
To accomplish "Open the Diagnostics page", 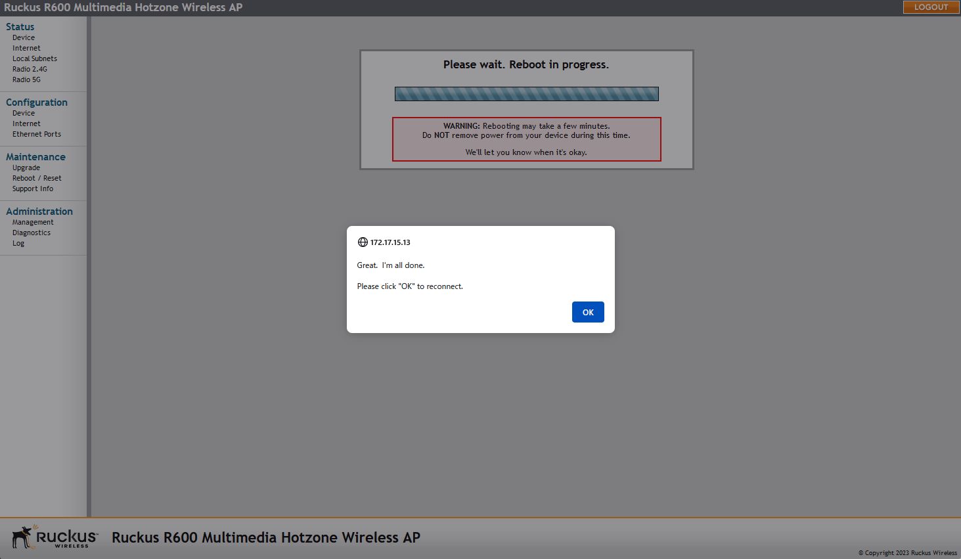I will [32, 233].
